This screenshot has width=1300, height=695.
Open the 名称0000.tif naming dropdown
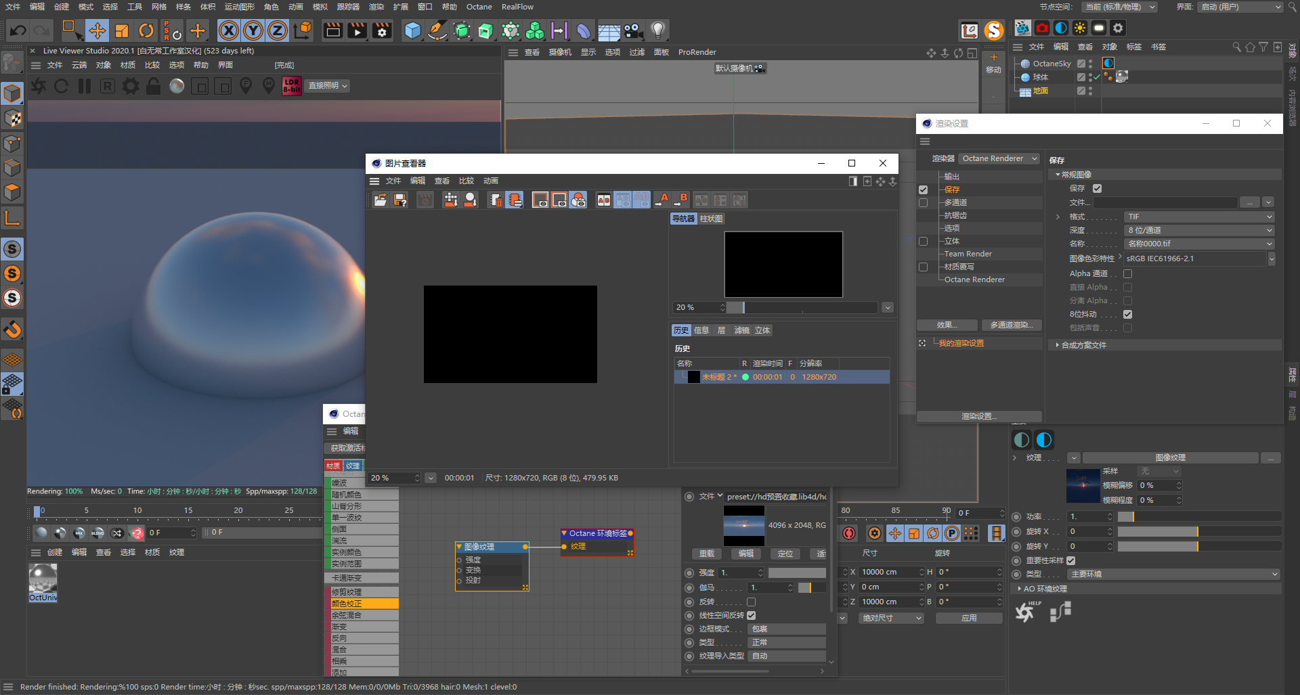coord(1200,244)
